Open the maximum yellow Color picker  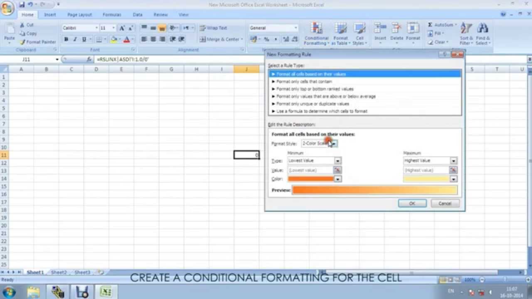tap(454, 179)
